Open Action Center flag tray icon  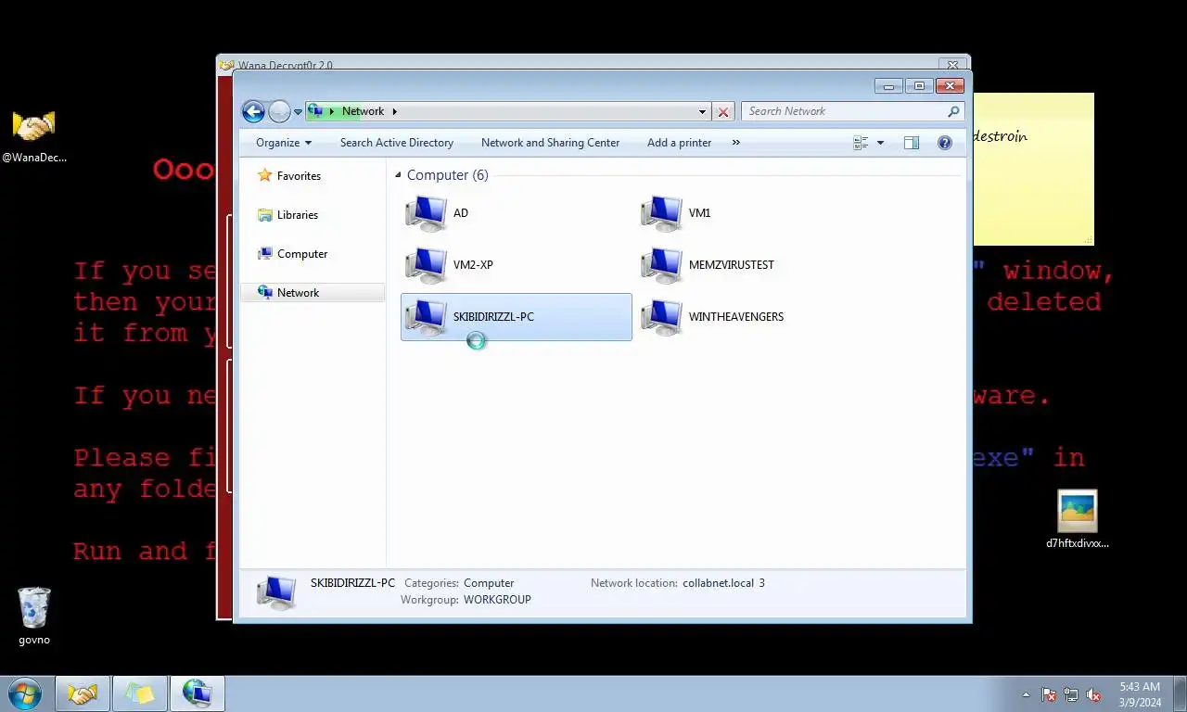1049,694
